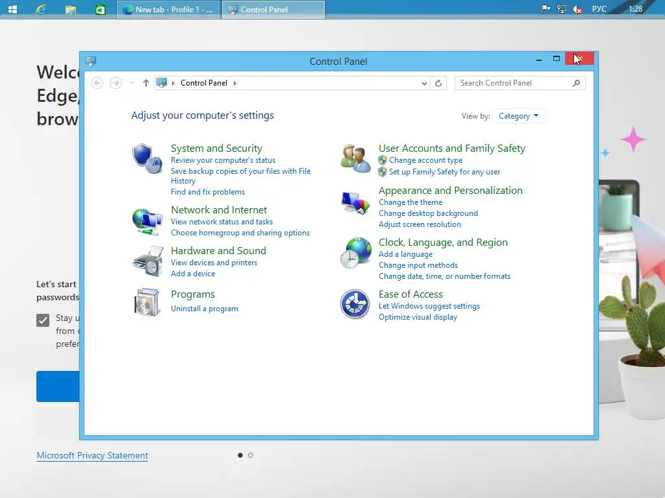Open the System and Security category
Image resolution: width=665 pixels, height=498 pixels.
pyautogui.click(x=217, y=148)
